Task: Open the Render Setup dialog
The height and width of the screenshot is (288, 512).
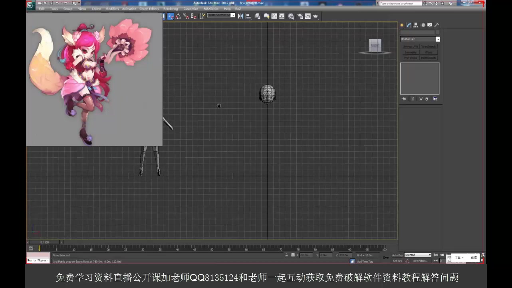Action: point(300,16)
